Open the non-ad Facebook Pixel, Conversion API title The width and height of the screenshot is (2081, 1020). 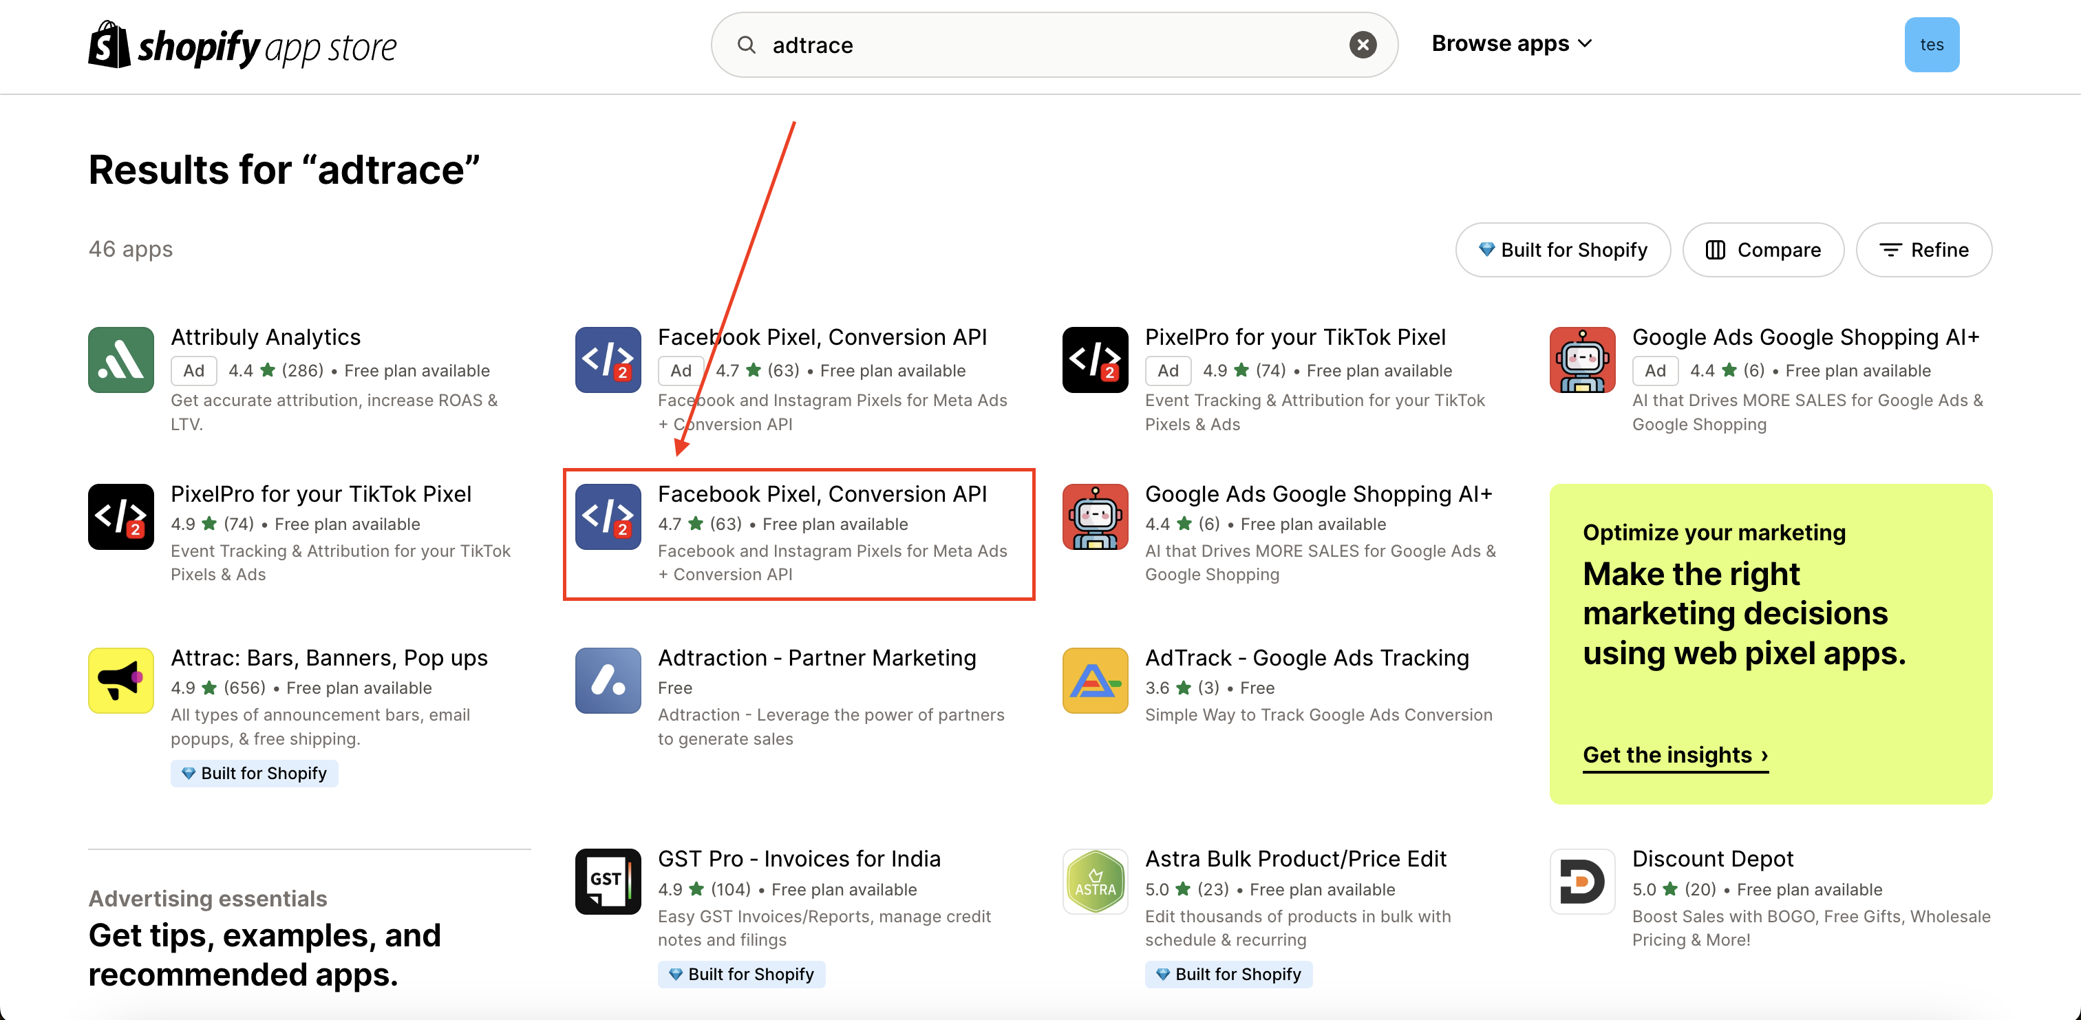[822, 494]
